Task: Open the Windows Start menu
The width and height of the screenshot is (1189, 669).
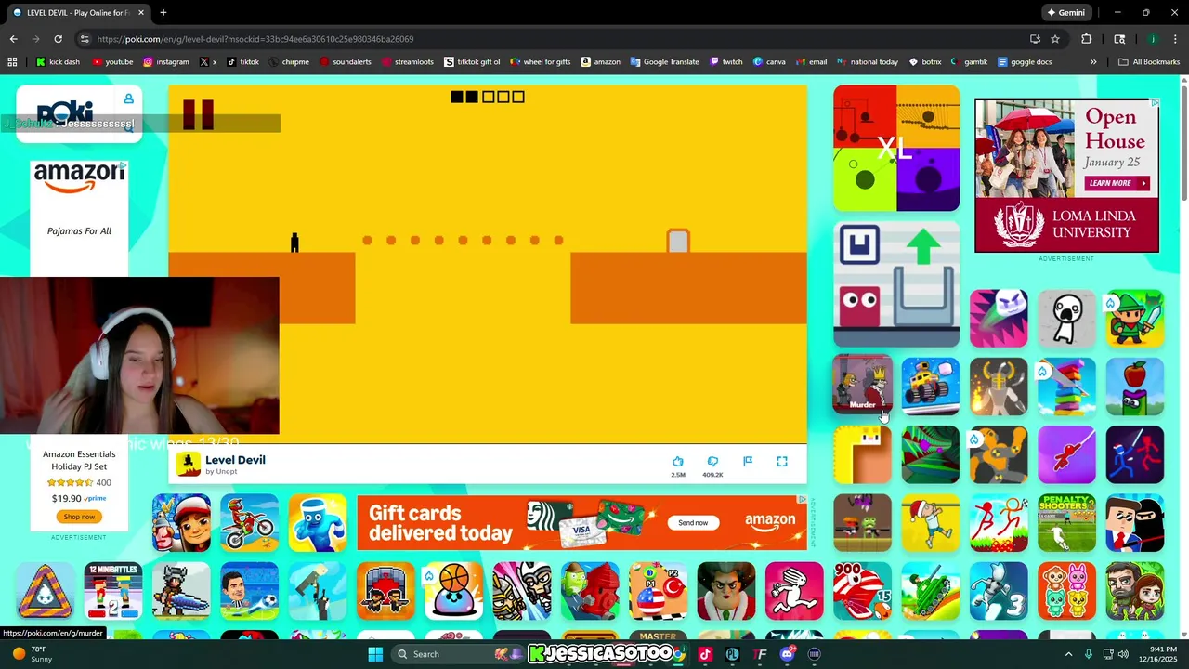Action: (x=375, y=654)
